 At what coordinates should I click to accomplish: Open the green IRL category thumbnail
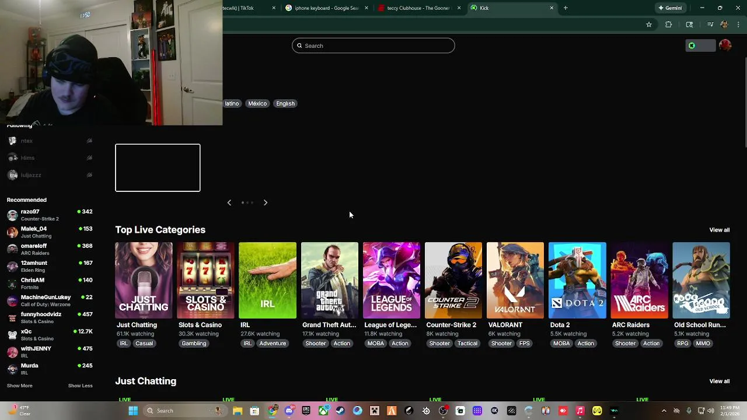[x=267, y=280]
